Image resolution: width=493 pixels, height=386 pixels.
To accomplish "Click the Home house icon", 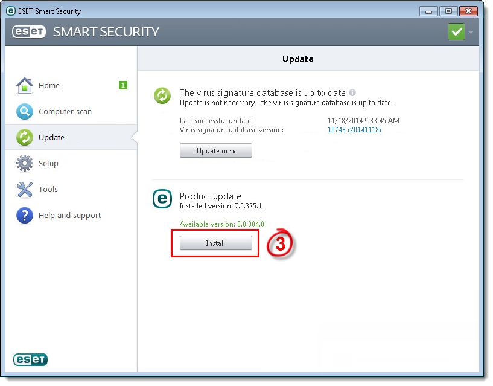I will tap(24, 86).
